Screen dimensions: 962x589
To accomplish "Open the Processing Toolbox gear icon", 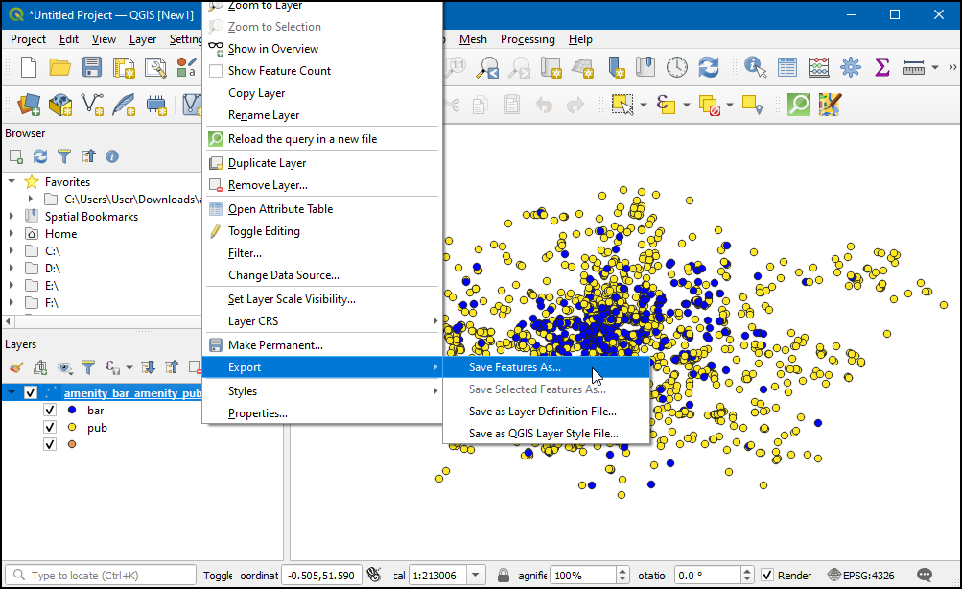I will coord(850,67).
